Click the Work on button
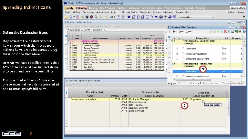This screenshot has height=139, width=248. point(225,83)
